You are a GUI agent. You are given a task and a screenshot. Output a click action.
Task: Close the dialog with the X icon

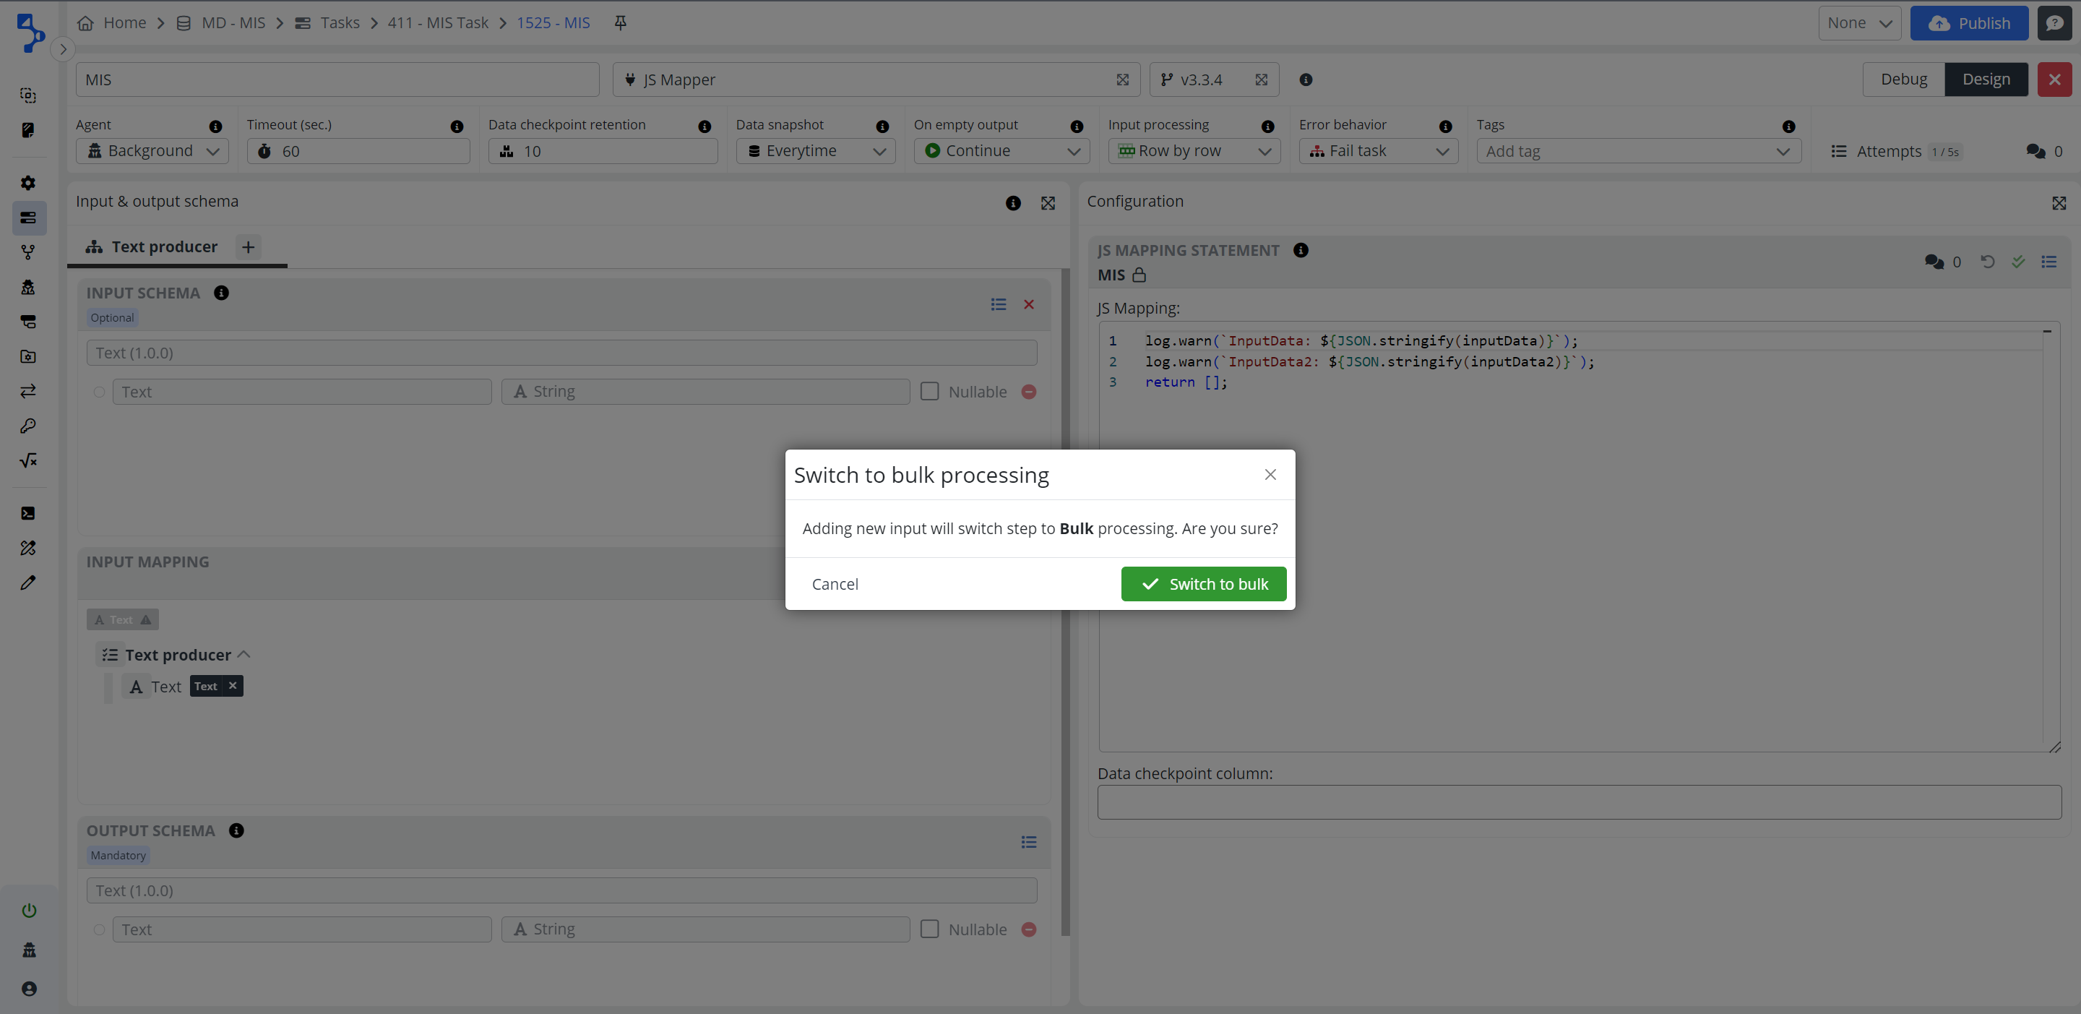coord(1270,474)
